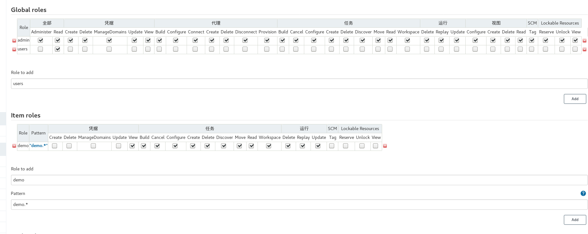This screenshot has height=234, width=588.
Task: Toggle Move checkbox in demo row
Action: click(239, 146)
